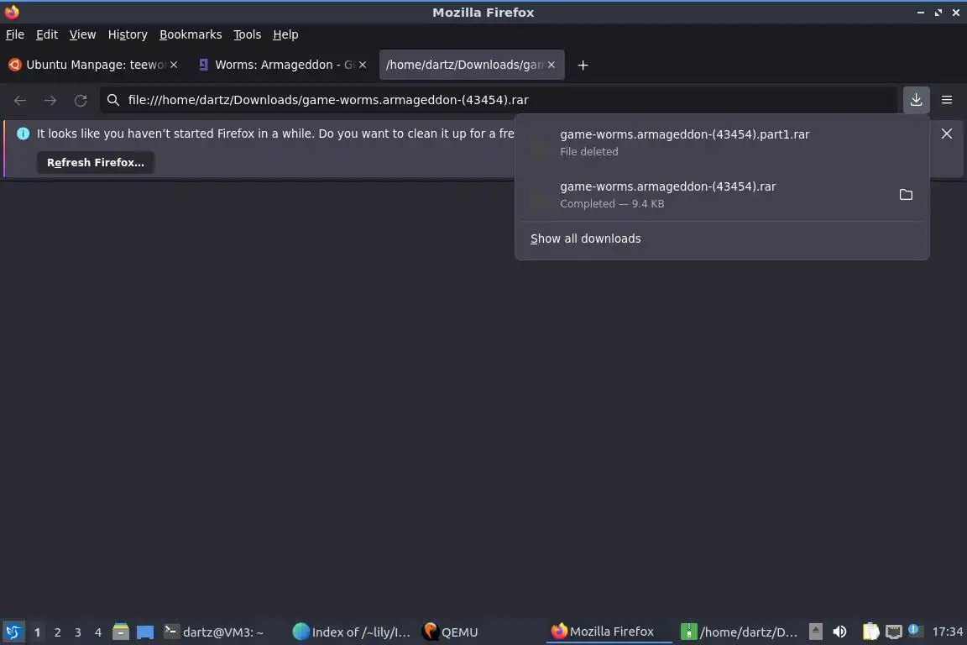Open a new tab with plus button
967x645 pixels.
click(583, 66)
